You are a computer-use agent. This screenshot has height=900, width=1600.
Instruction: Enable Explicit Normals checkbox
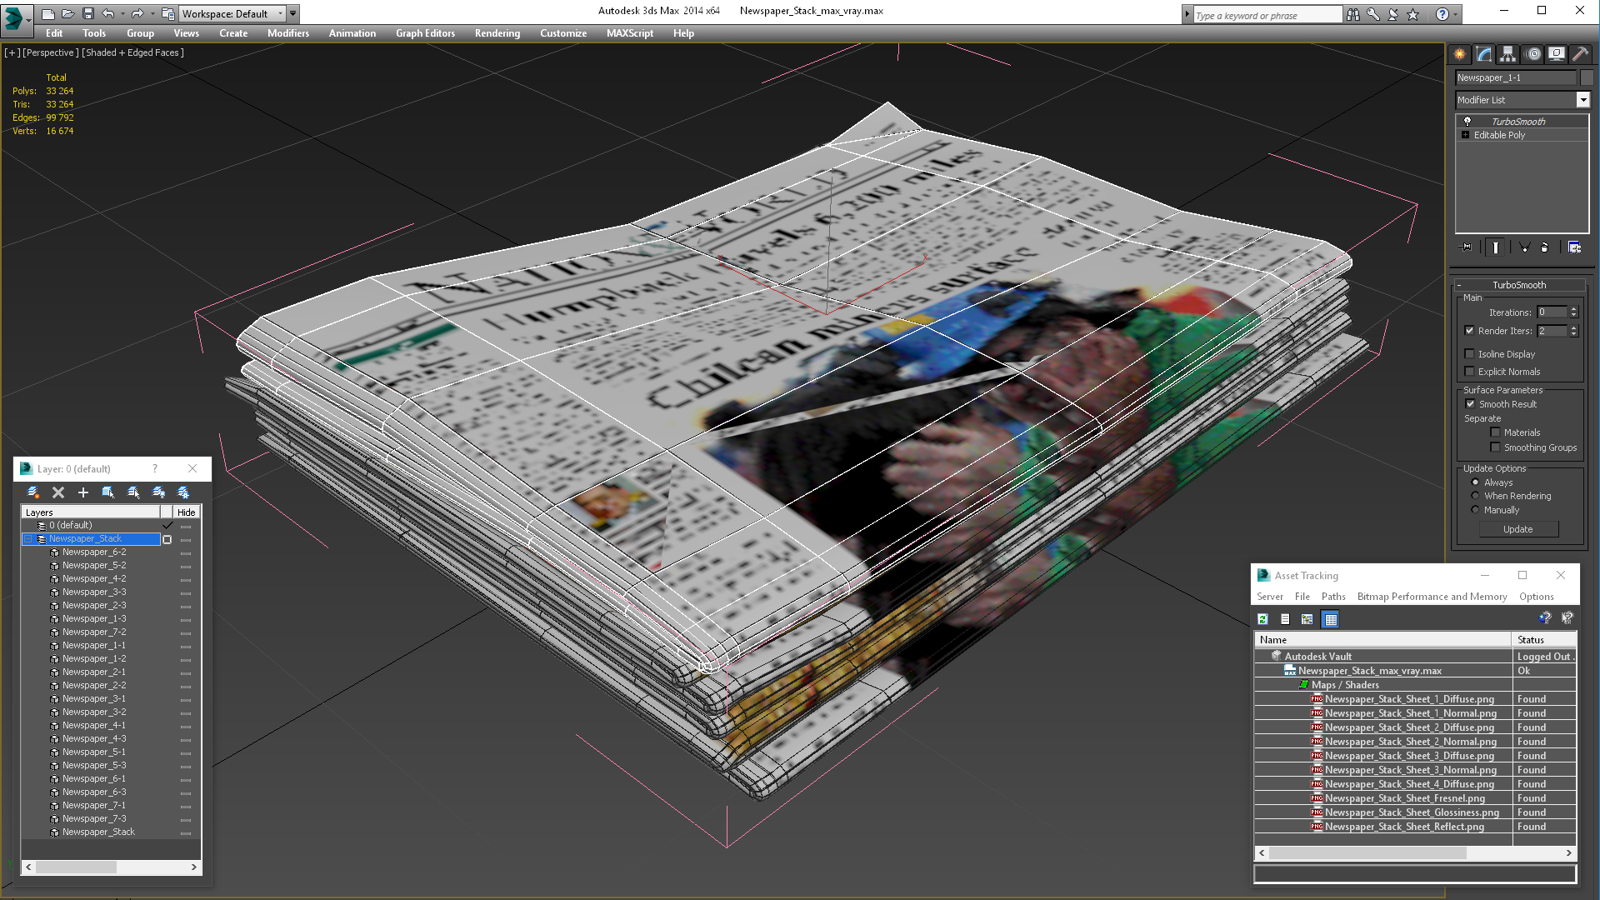click(1470, 372)
